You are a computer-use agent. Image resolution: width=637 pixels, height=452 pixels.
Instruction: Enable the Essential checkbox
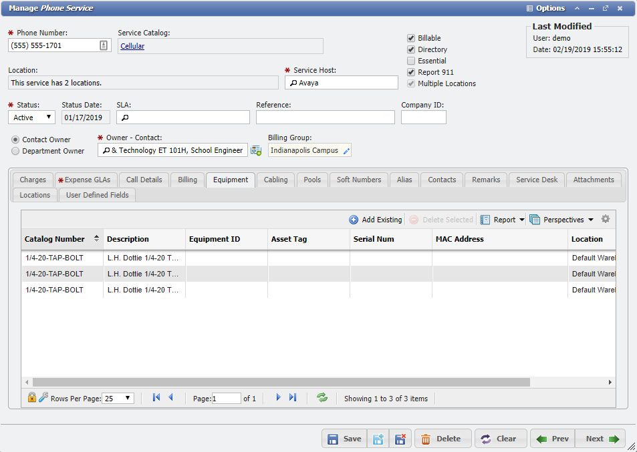click(410, 61)
